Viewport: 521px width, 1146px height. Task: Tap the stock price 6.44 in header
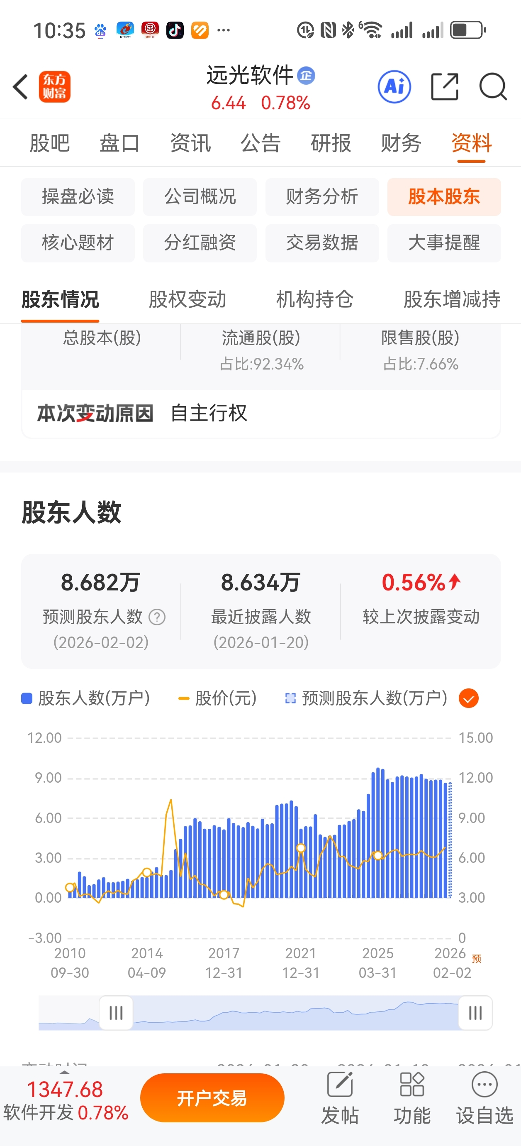coord(228,103)
